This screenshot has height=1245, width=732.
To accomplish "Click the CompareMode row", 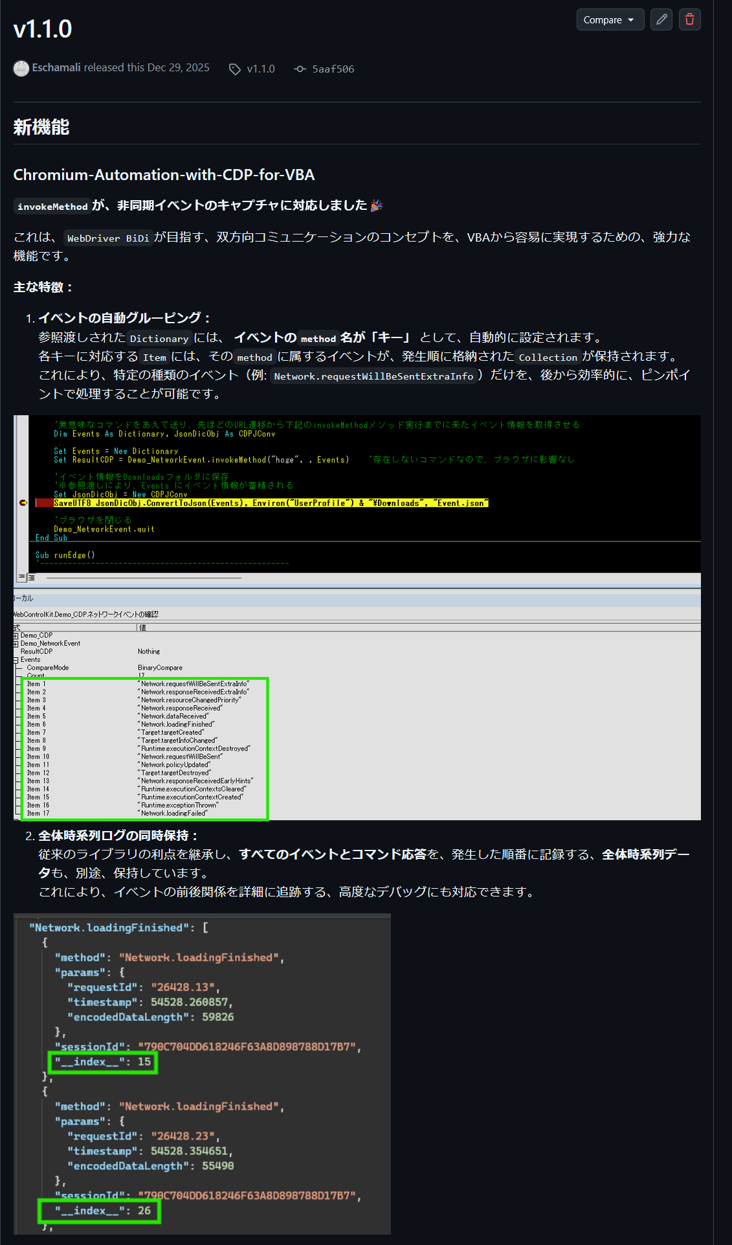I will [104, 668].
